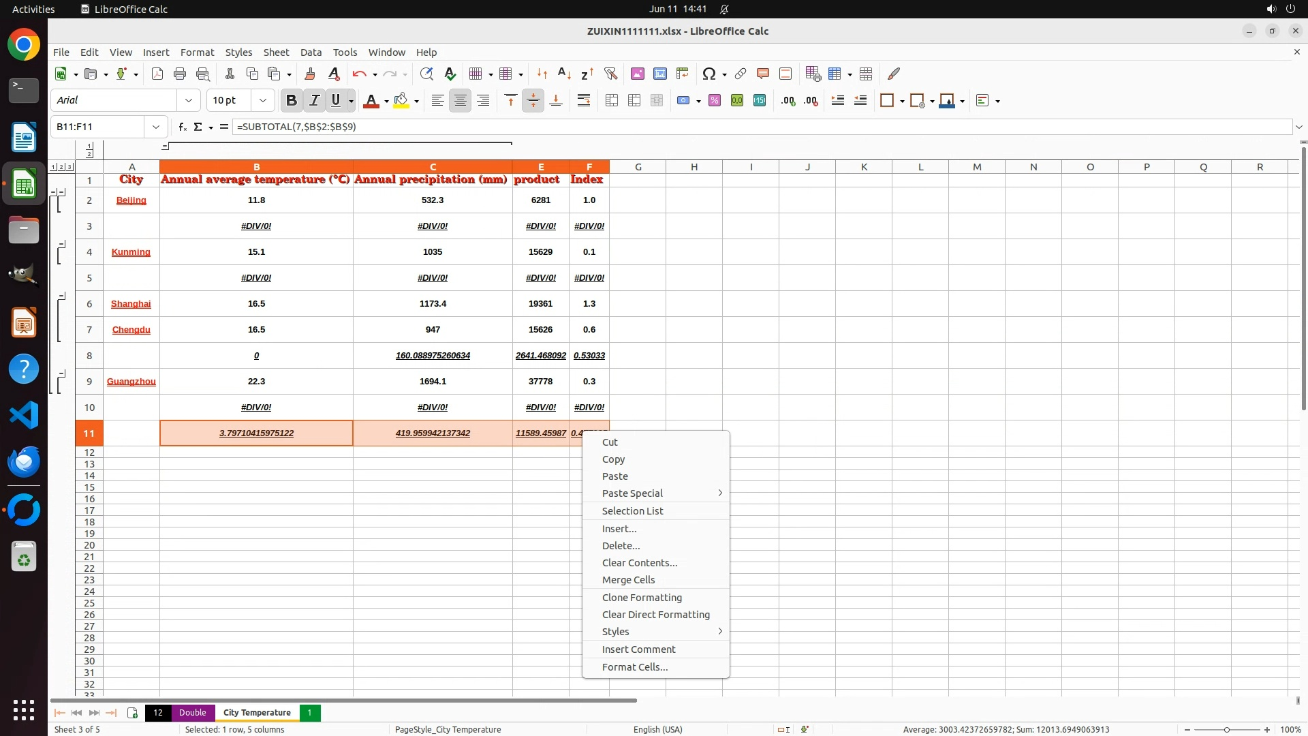Switch to the Double sheet tab
Image resolution: width=1308 pixels, height=736 pixels.
[192, 712]
